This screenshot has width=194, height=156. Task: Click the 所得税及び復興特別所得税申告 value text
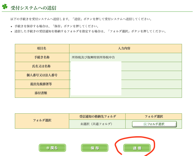(x=93, y=57)
